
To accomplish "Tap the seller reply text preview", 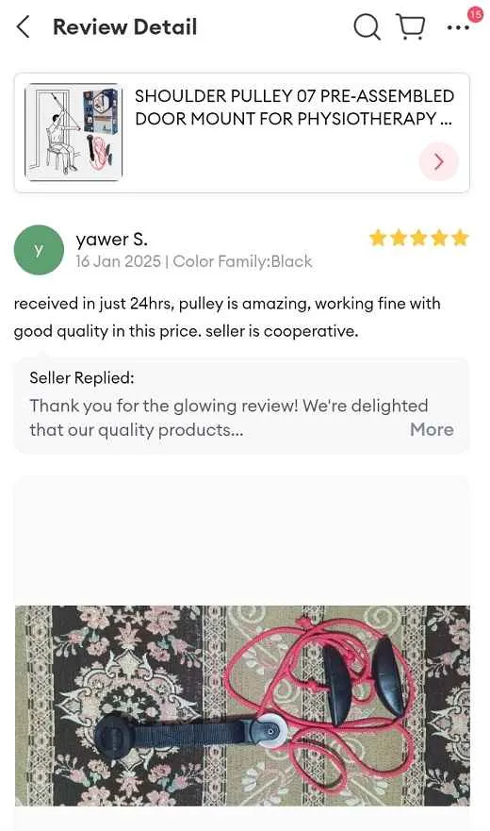I will 229,418.
